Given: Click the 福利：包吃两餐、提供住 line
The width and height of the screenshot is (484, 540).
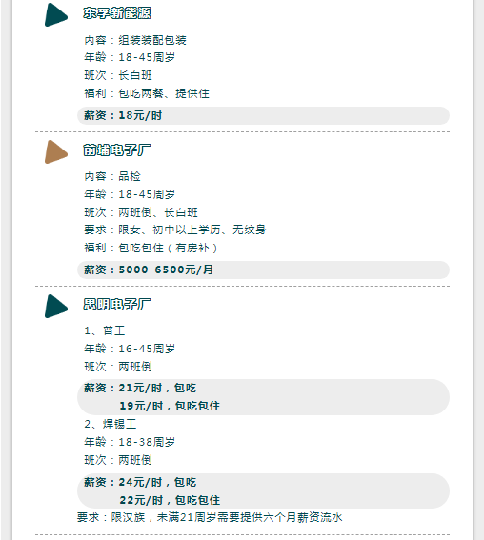Looking at the screenshot, I should (147, 93).
